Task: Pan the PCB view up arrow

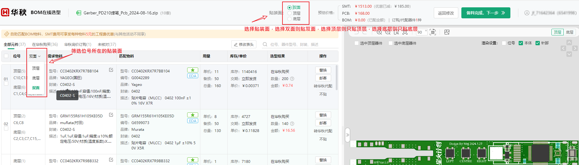Action: coord(569,42)
